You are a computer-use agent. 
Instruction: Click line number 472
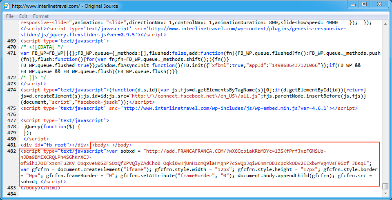pyautogui.click(x=11, y=78)
